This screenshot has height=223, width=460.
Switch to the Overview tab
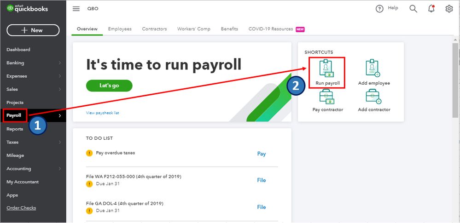(87, 29)
